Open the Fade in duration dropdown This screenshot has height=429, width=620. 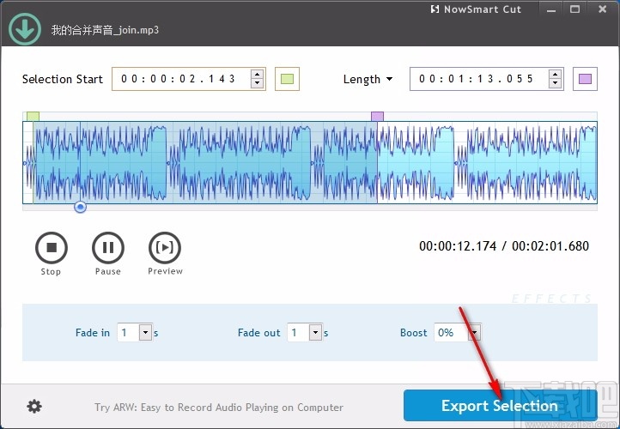click(145, 333)
